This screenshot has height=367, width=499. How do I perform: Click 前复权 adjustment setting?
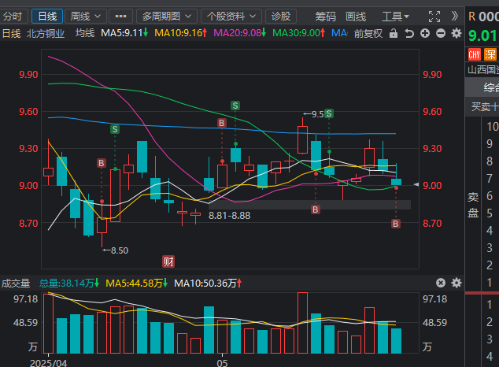coord(368,32)
